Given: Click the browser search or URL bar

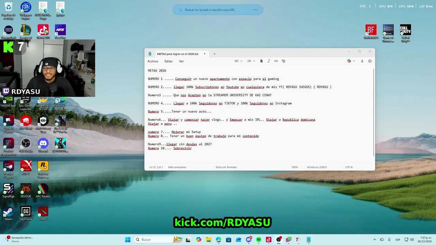Looking at the screenshot, I should pos(218,10).
